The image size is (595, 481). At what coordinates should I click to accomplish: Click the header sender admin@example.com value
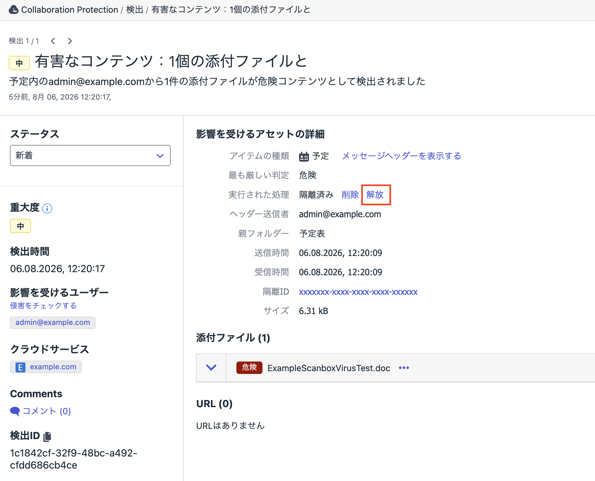tap(340, 214)
